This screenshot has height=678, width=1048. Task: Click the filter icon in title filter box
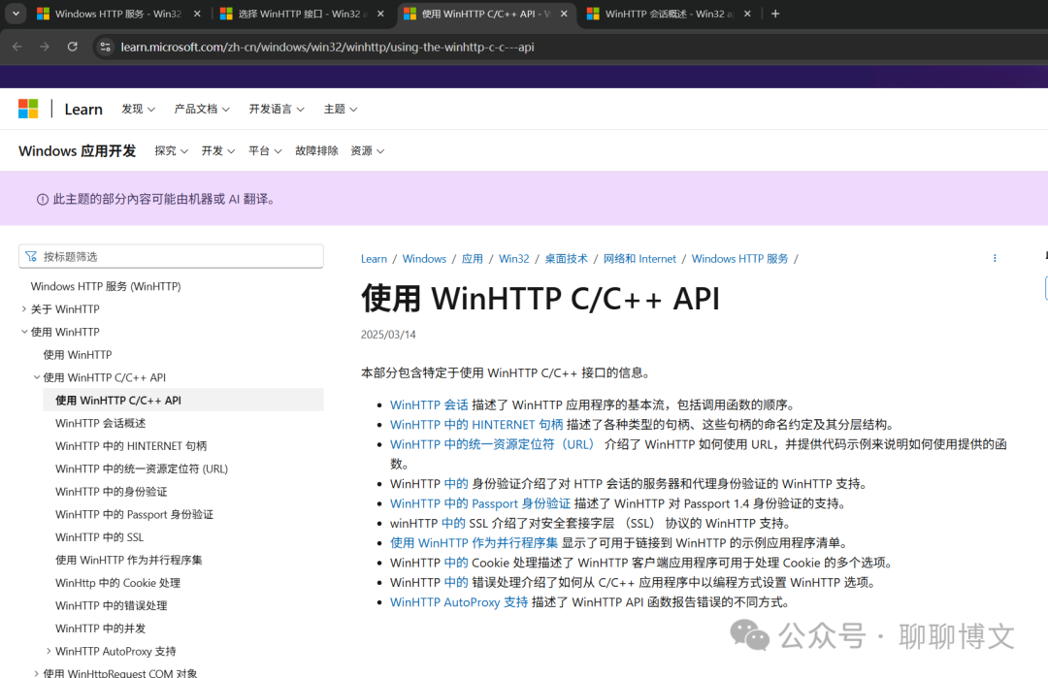31,256
